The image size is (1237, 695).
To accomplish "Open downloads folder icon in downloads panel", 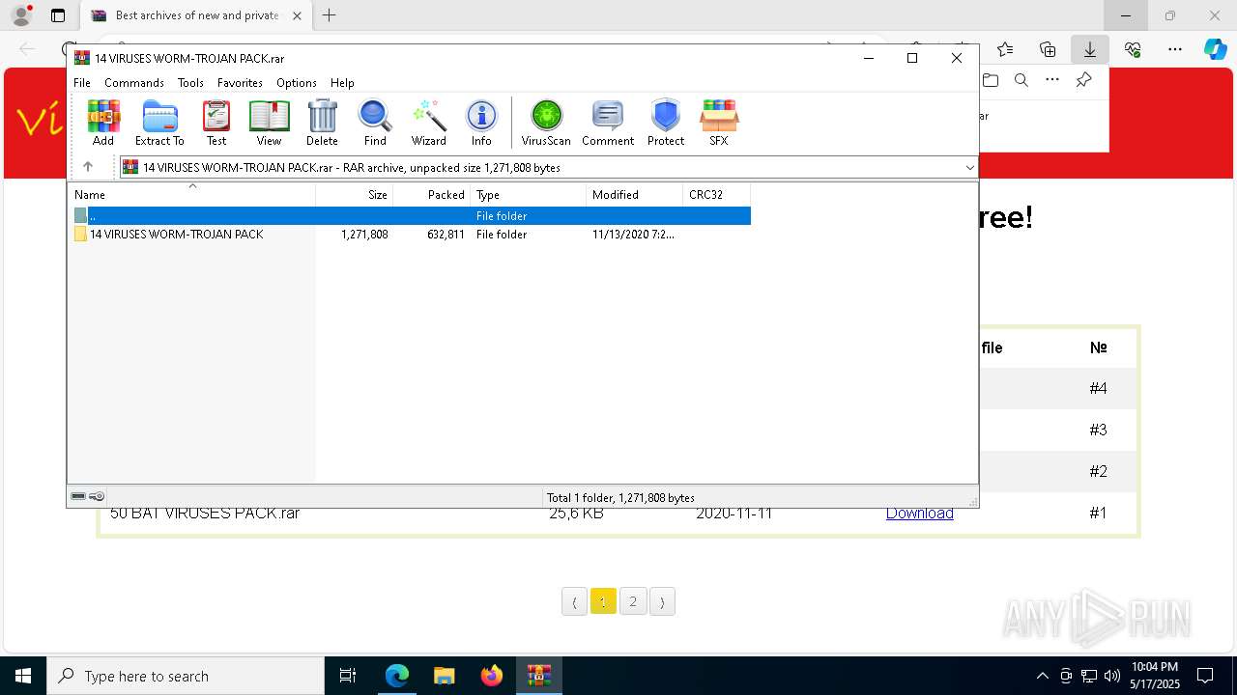I will (991, 80).
